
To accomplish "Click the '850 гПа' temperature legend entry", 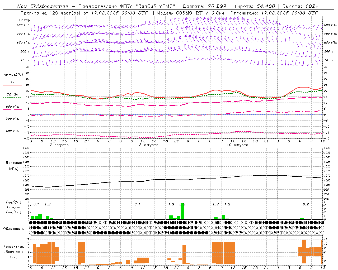I will coord(12,107).
